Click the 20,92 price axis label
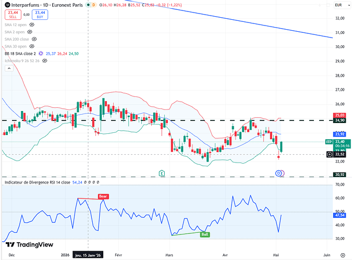 (x=339, y=175)
